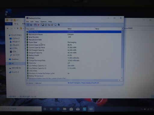Select the Low Battery Capacity (2) row

click(x=74, y=68)
